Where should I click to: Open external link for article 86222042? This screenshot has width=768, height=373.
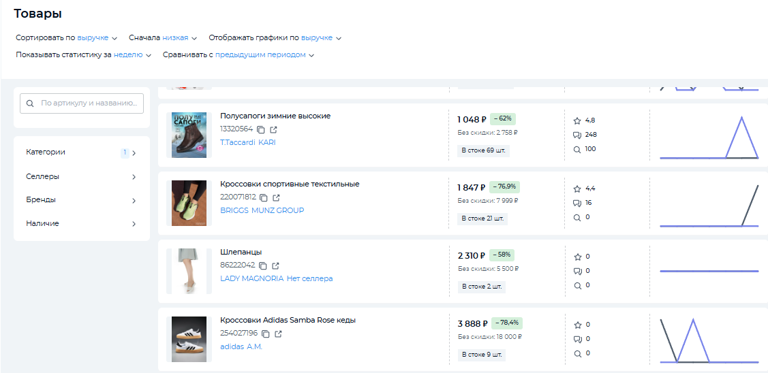pyautogui.click(x=275, y=265)
